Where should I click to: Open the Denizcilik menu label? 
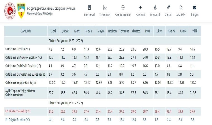pos(155,15)
